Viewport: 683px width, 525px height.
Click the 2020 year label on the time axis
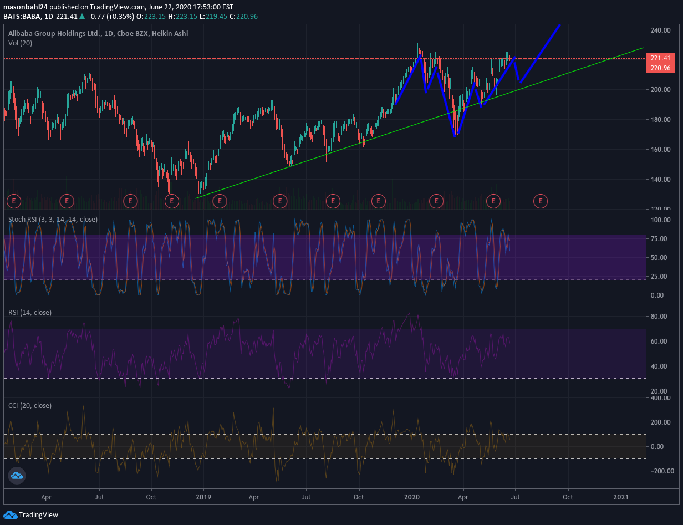412,497
